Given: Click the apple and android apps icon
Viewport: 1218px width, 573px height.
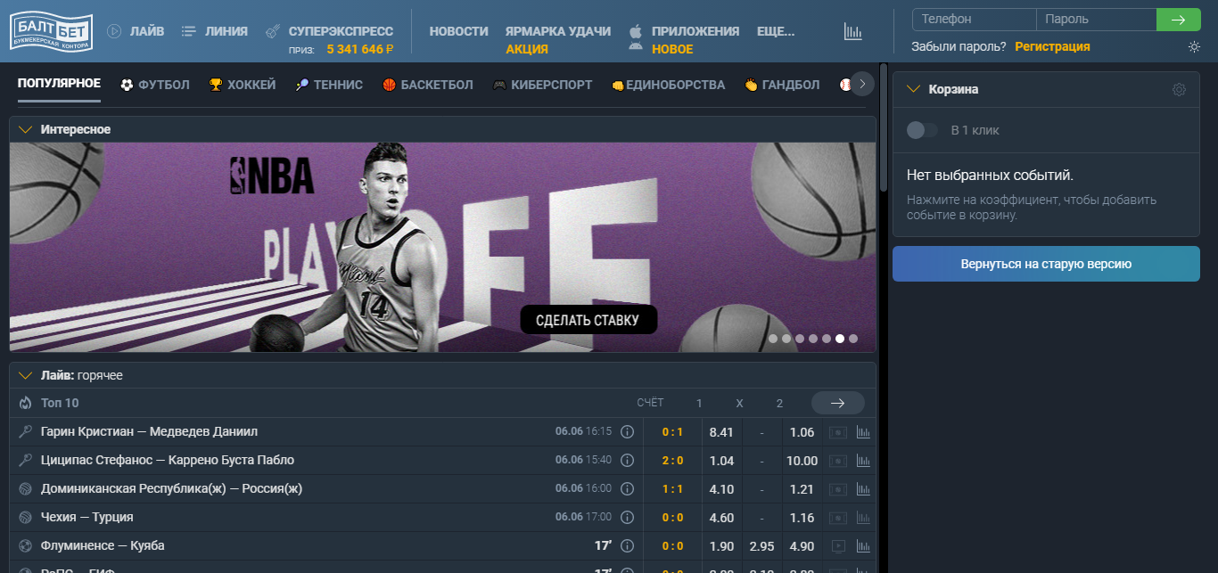Looking at the screenshot, I should (x=635, y=38).
